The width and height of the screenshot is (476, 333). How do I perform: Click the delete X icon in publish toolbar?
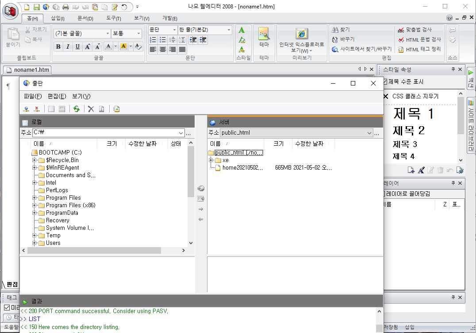(x=91, y=109)
